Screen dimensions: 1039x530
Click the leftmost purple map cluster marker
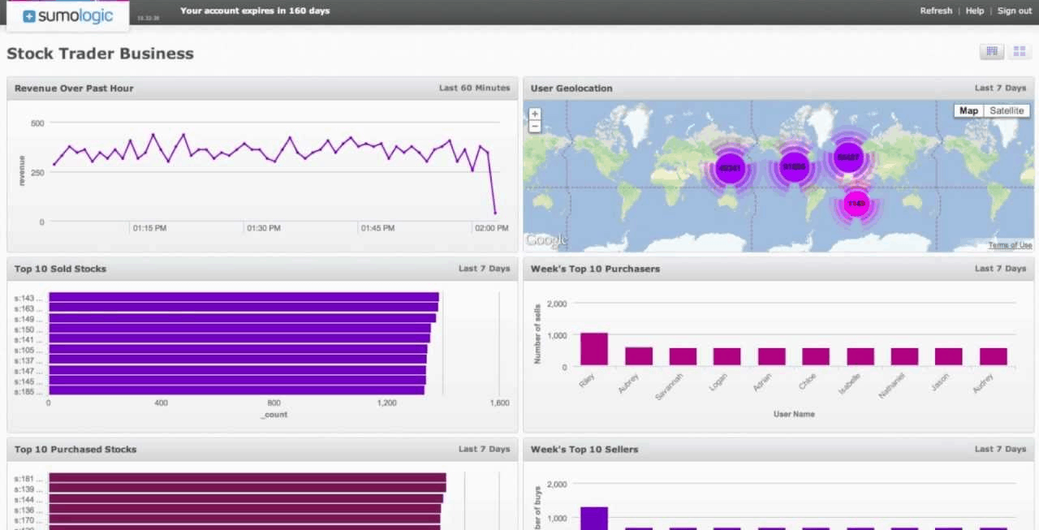(730, 168)
